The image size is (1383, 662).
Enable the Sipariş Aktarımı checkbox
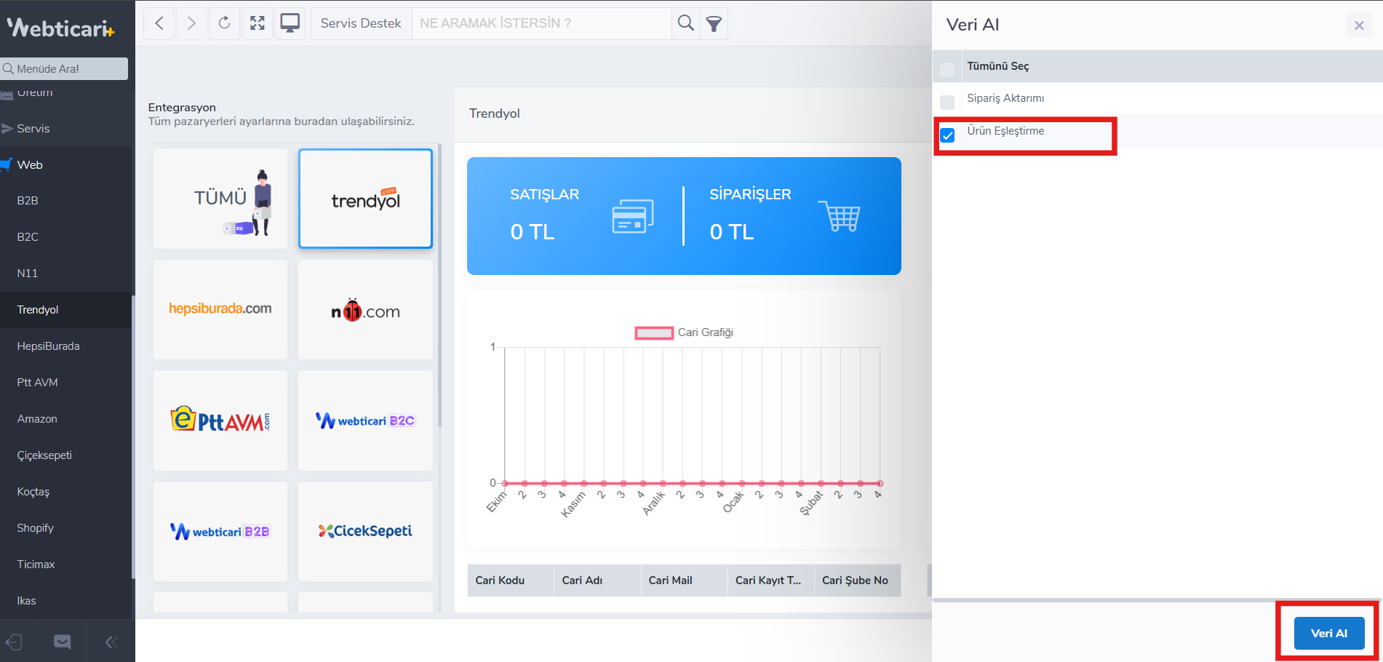(947, 103)
